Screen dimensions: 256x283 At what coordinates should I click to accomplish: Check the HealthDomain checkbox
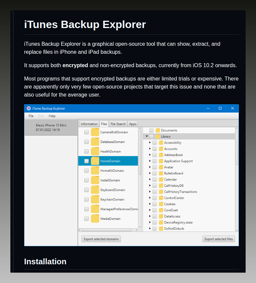(86, 151)
